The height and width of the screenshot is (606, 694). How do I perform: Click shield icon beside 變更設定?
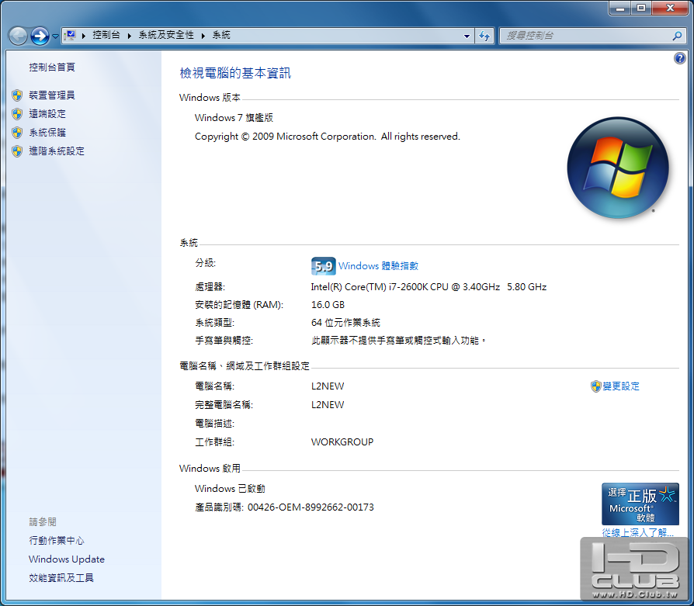595,386
